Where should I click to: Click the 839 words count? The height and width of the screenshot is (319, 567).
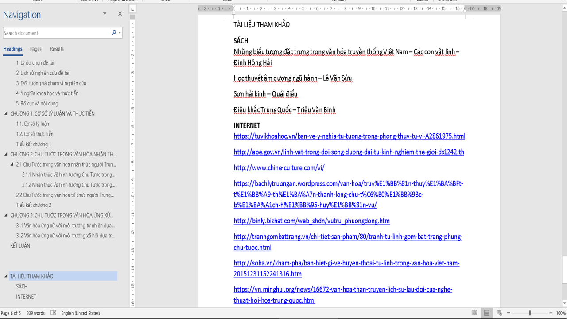click(x=35, y=313)
